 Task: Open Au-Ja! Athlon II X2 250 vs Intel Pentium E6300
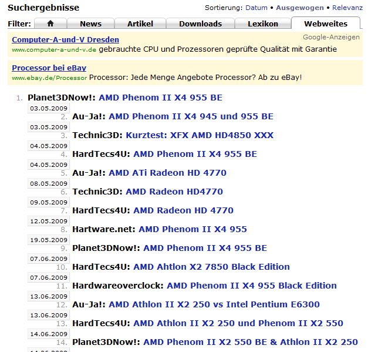[x=214, y=304]
